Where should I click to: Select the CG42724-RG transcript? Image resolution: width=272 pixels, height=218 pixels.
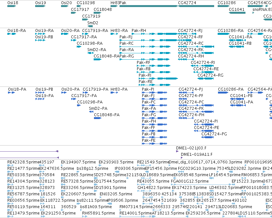206,79
